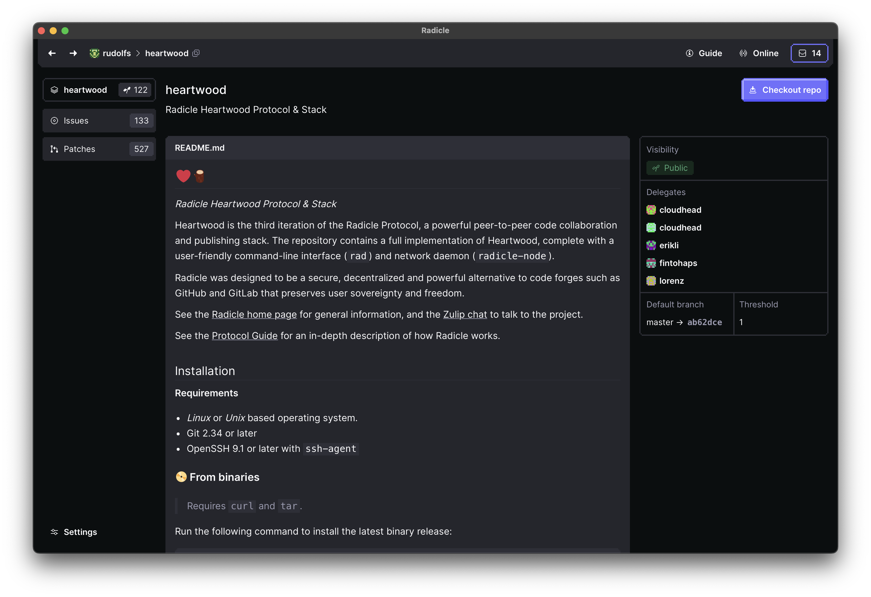
Task: Click the Guide icon
Action: point(690,53)
